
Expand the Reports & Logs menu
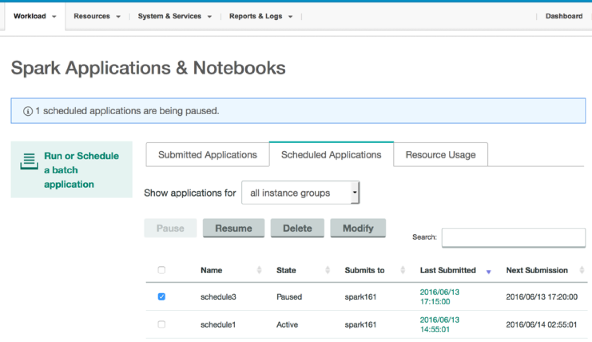coord(261,16)
